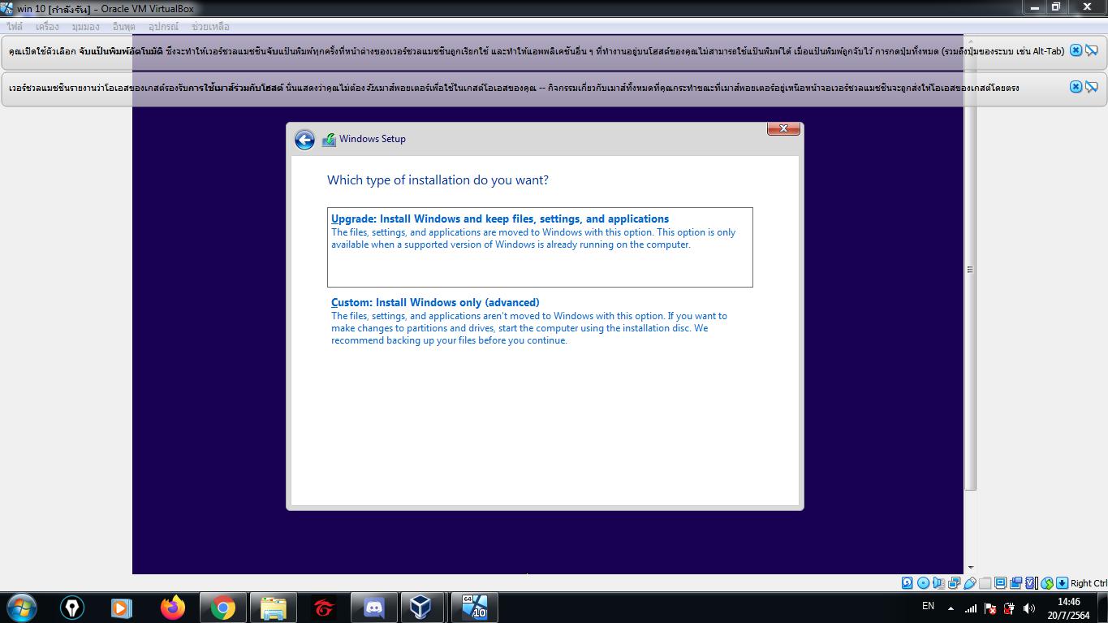Open the อินพุต (Input) menu
The height and width of the screenshot is (623, 1108).
click(x=124, y=26)
